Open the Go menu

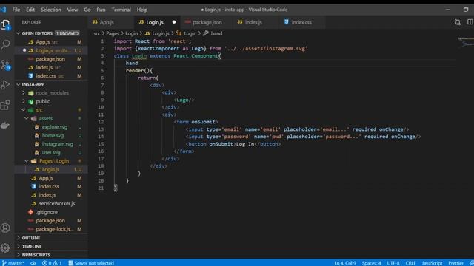pos(87,10)
